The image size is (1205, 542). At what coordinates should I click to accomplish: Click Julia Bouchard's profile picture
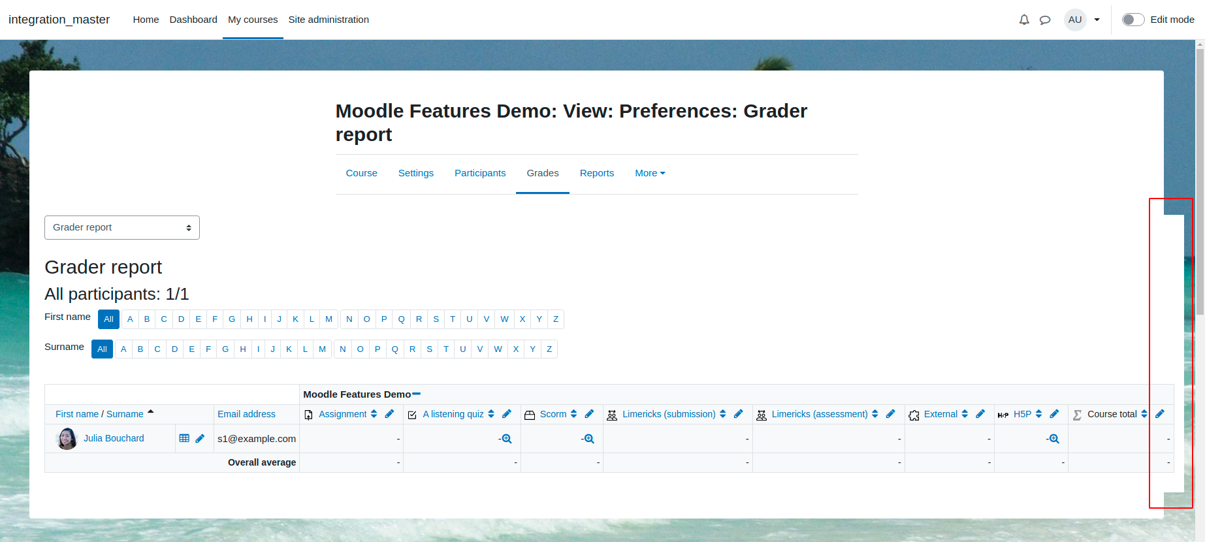click(x=67, y=439)
